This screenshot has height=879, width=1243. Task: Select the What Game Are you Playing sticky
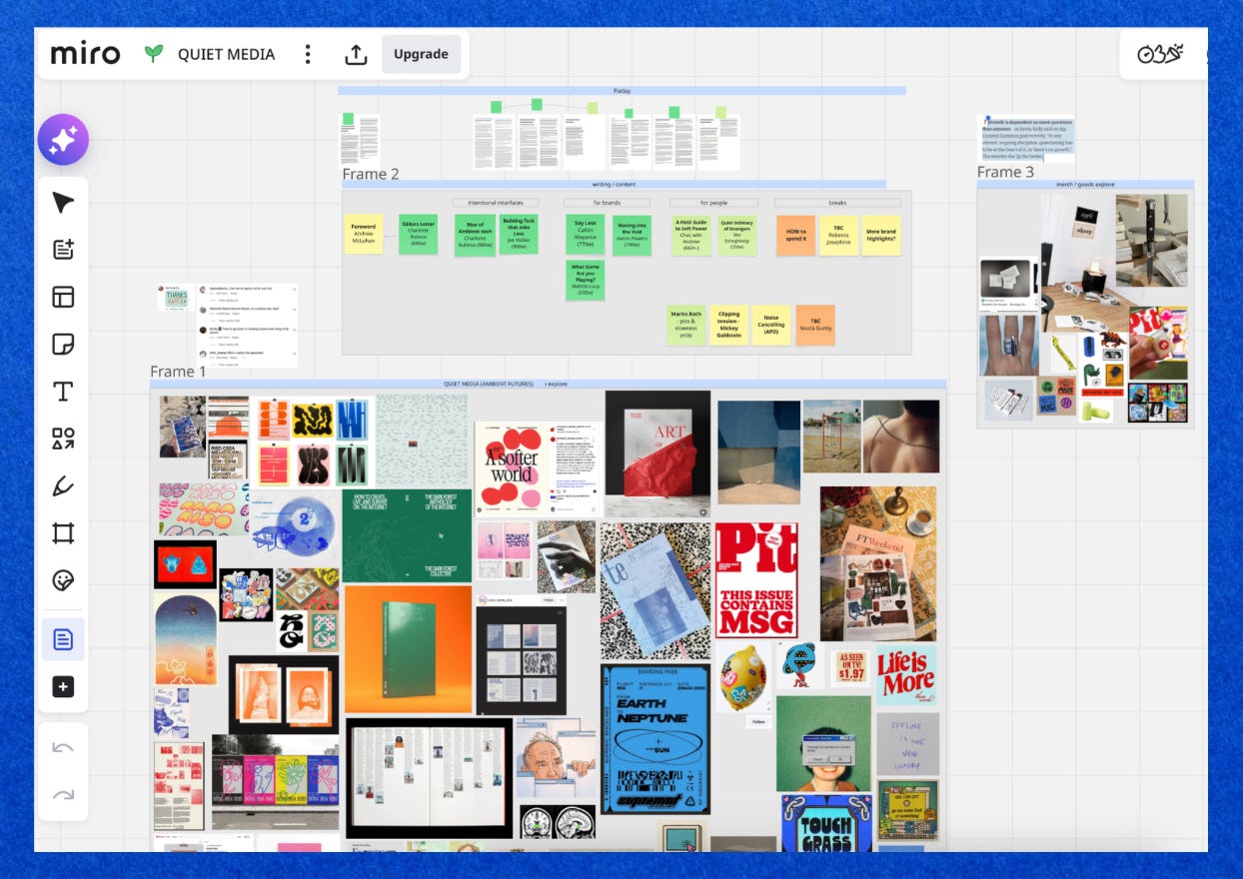click(x=586, y=281)
